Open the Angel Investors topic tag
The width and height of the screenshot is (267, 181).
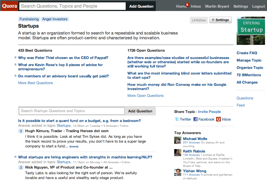55,19
